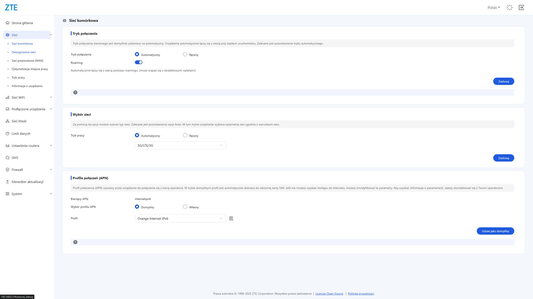Click the copyright text in footer
The width and height of the screenshot is (533, 299).
click(262, 294)
